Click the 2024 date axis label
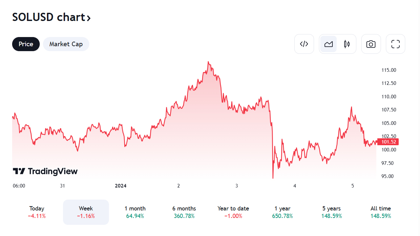 pos(120,186)
